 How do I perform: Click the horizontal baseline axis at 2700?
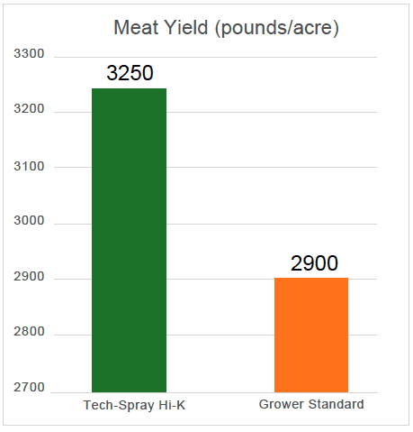[214, 392]
